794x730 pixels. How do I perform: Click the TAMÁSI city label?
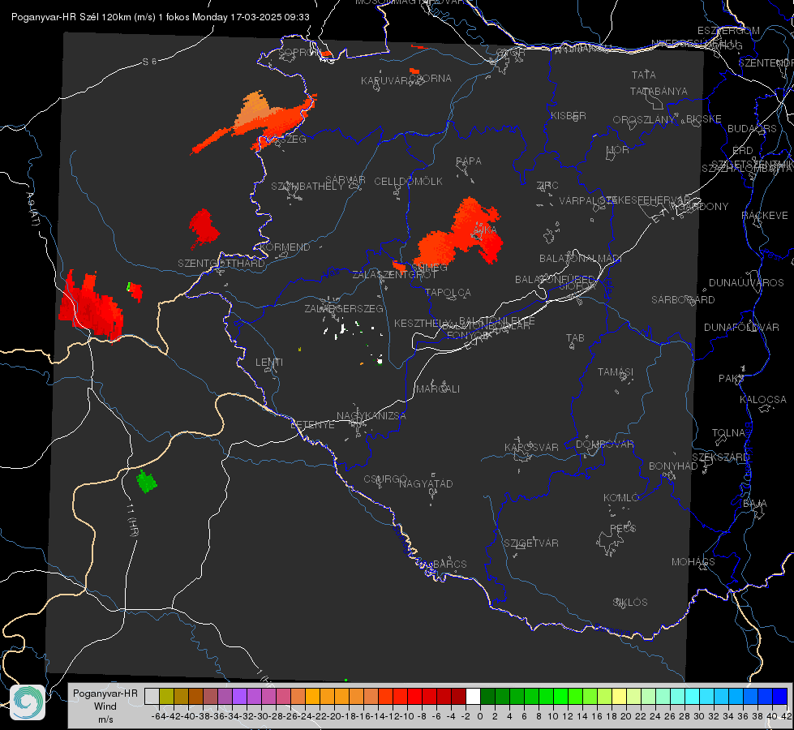click(x=616, y=372)
